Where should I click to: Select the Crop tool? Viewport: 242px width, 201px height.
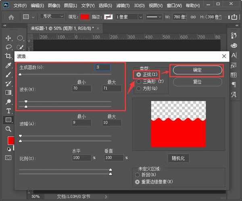pyautogui.click(x=8, y=57)
